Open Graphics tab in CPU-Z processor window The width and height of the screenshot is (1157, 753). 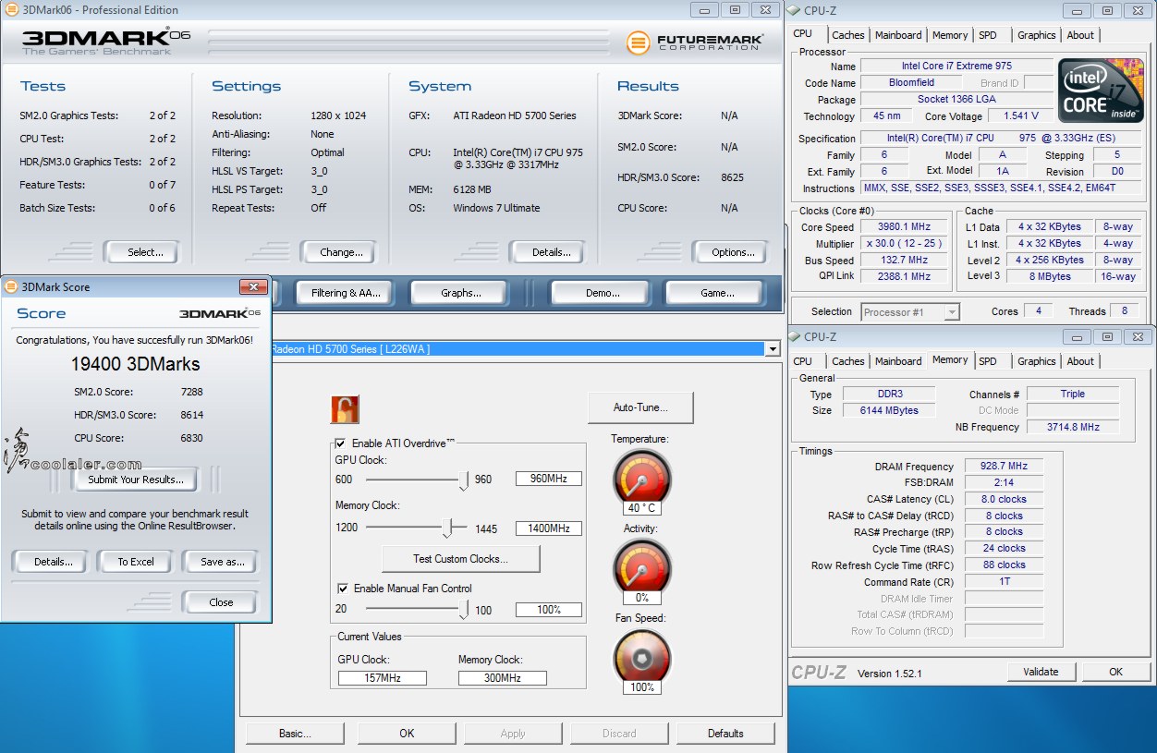tap(1036, 35)
